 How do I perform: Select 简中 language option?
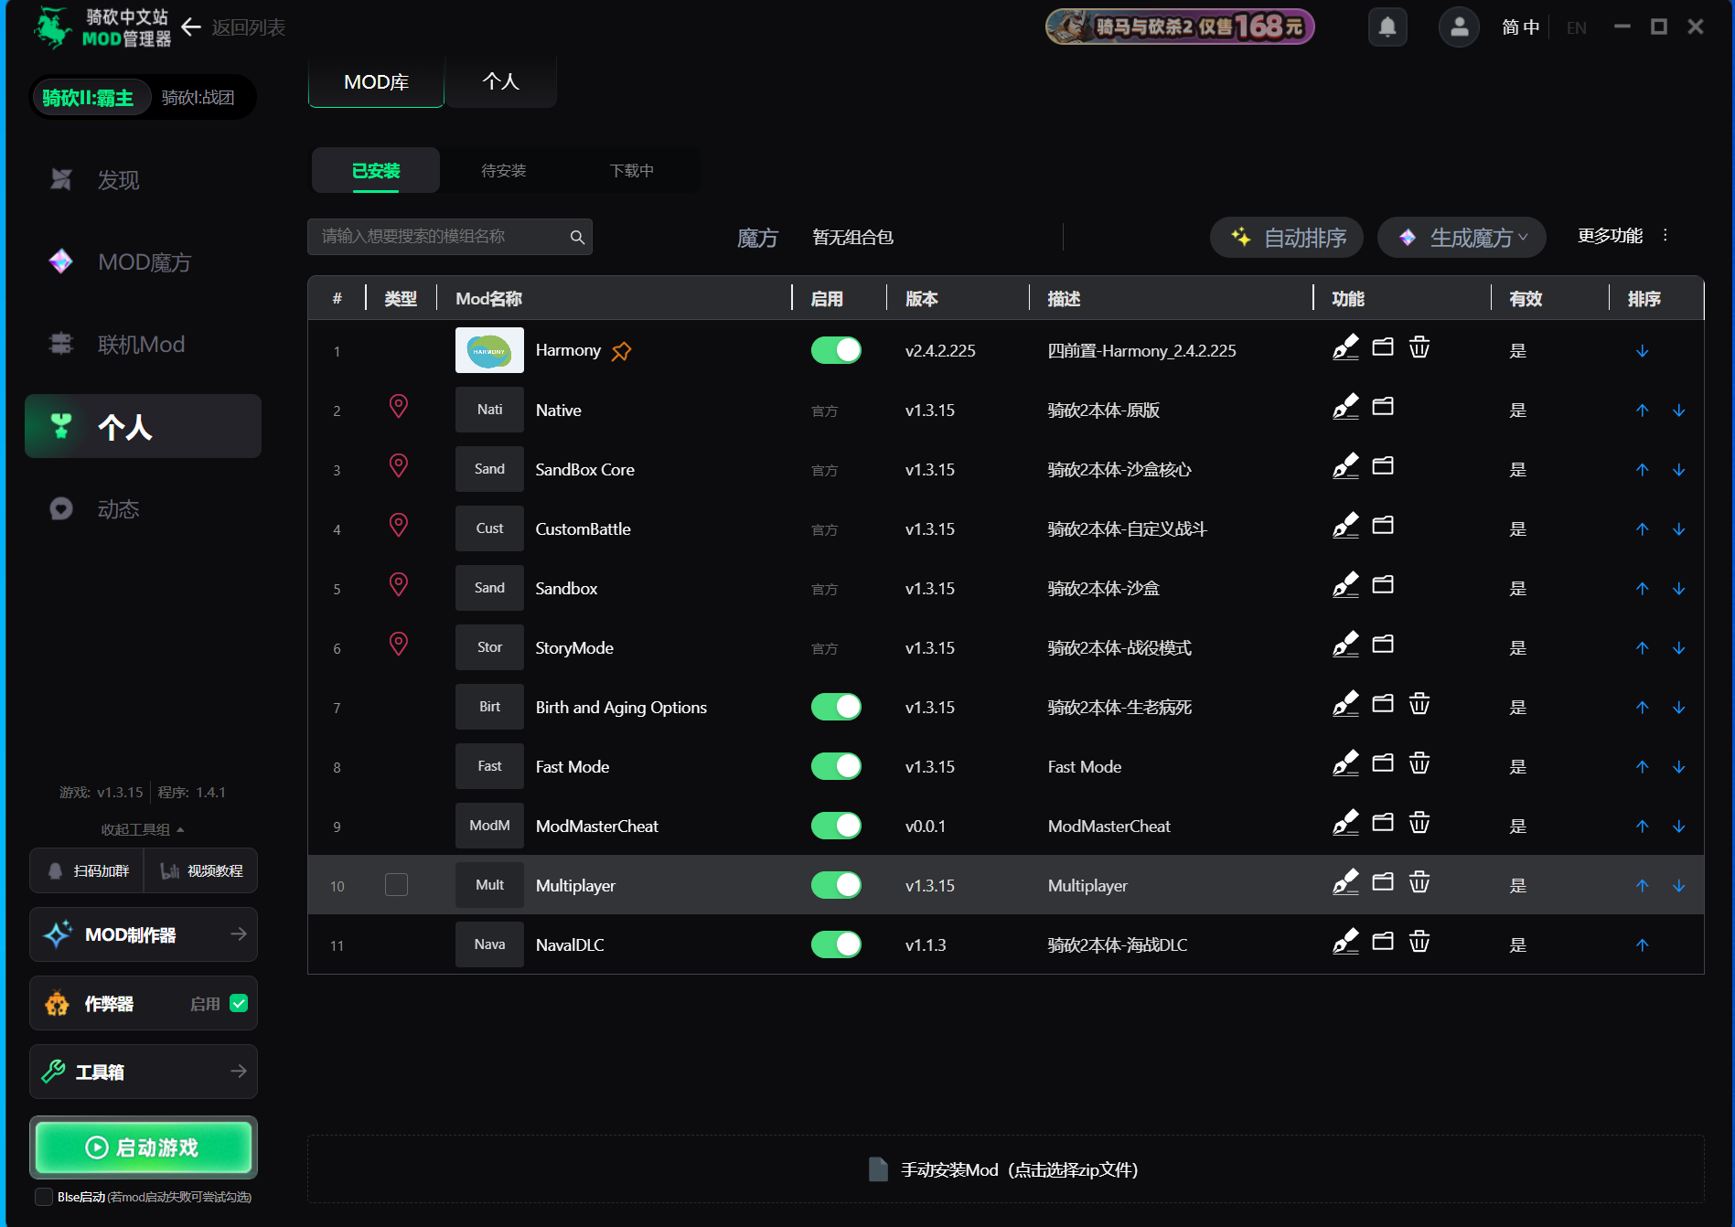click(1520, 27)
